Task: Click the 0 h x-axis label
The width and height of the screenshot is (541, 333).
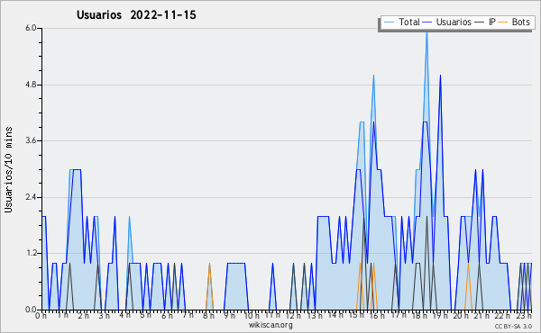Action: tap(41, 316)
